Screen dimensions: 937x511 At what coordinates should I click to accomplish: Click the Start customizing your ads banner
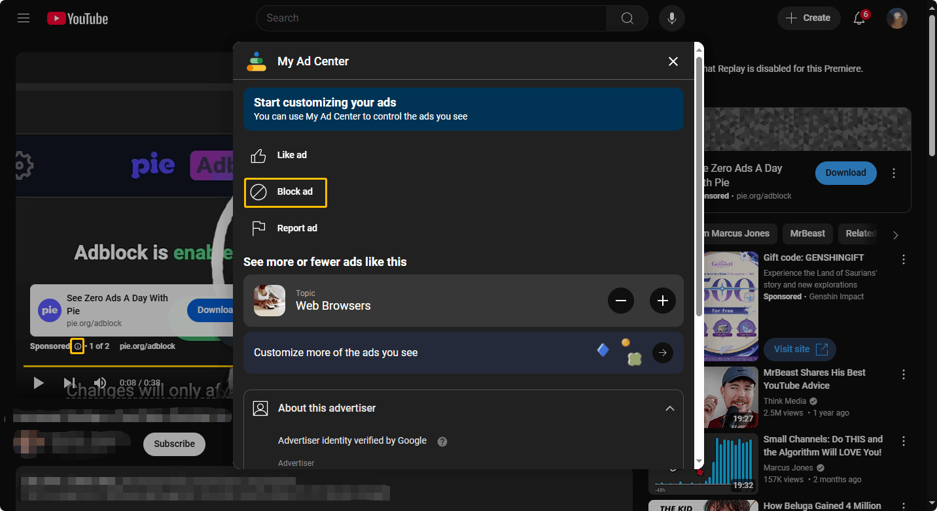point(463,109)
